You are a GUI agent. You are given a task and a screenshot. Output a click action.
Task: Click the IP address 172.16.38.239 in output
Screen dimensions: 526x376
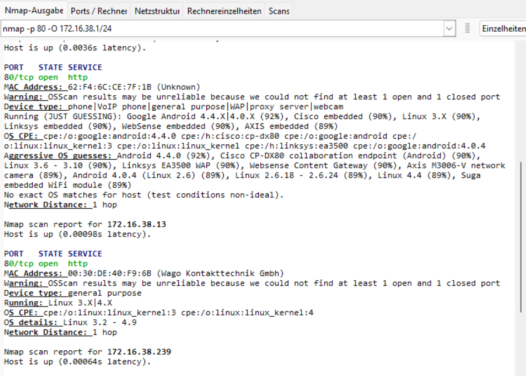tap(139, 352)
